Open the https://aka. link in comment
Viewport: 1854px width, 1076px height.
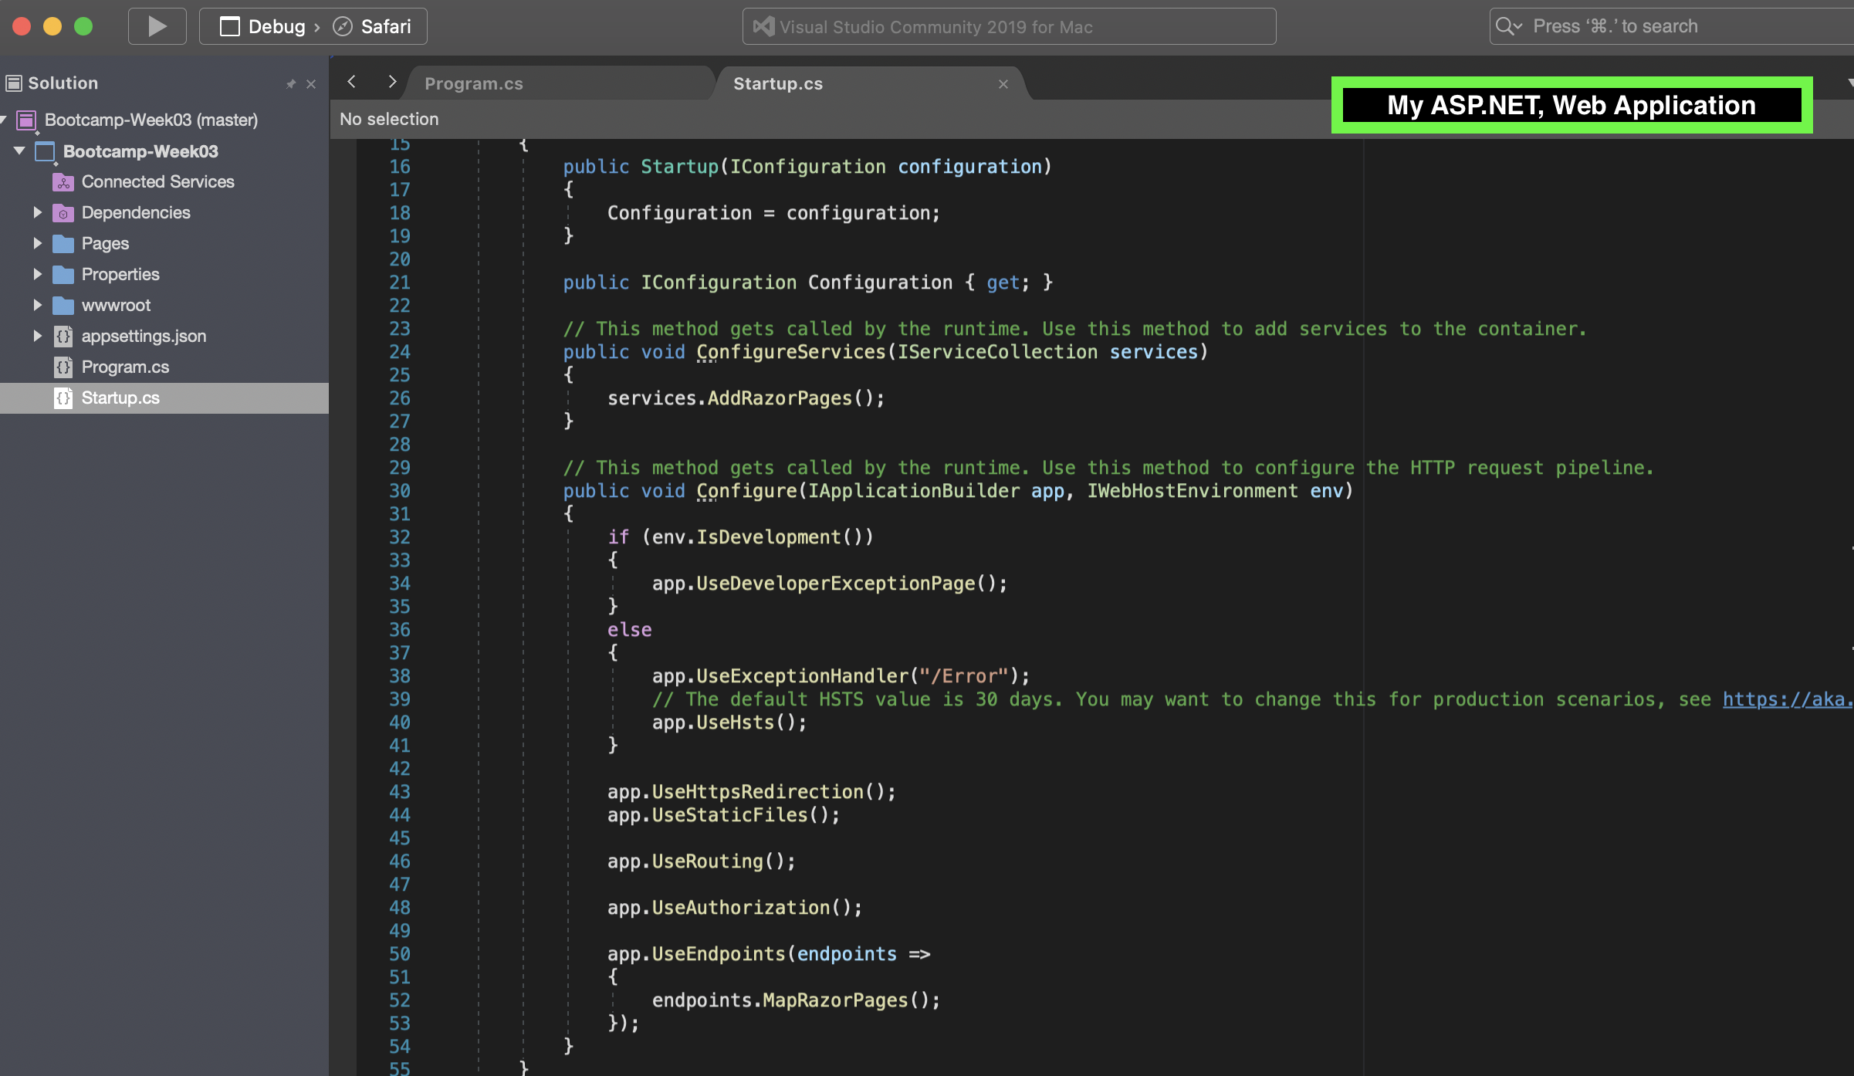(x=1788, y=699)
